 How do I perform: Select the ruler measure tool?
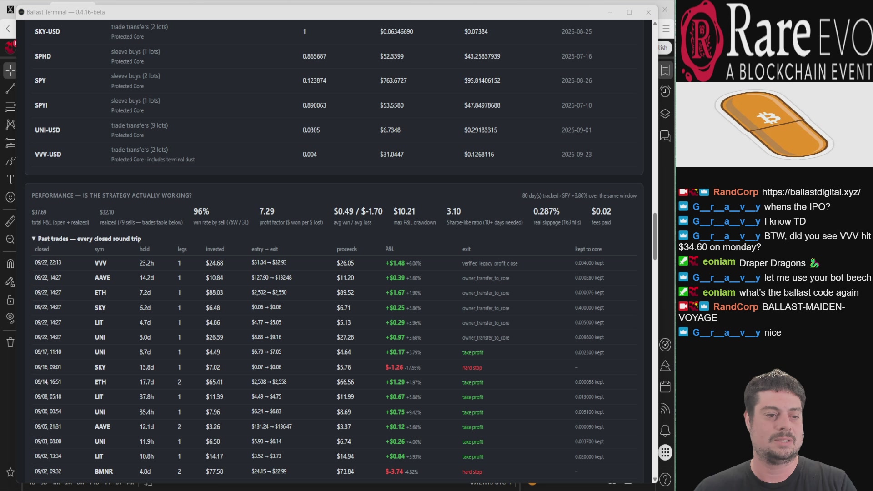click(x=10, y=221)
